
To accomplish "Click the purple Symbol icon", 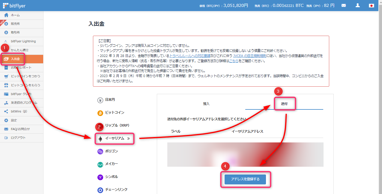I will coord(100,177).
